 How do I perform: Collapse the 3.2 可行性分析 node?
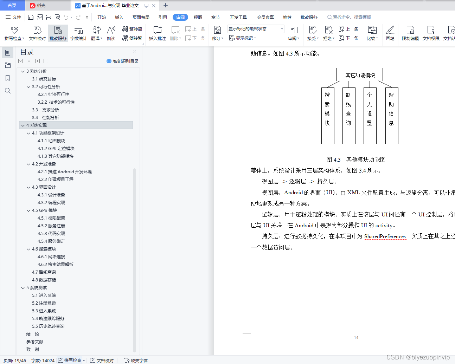tap(28, 87)
